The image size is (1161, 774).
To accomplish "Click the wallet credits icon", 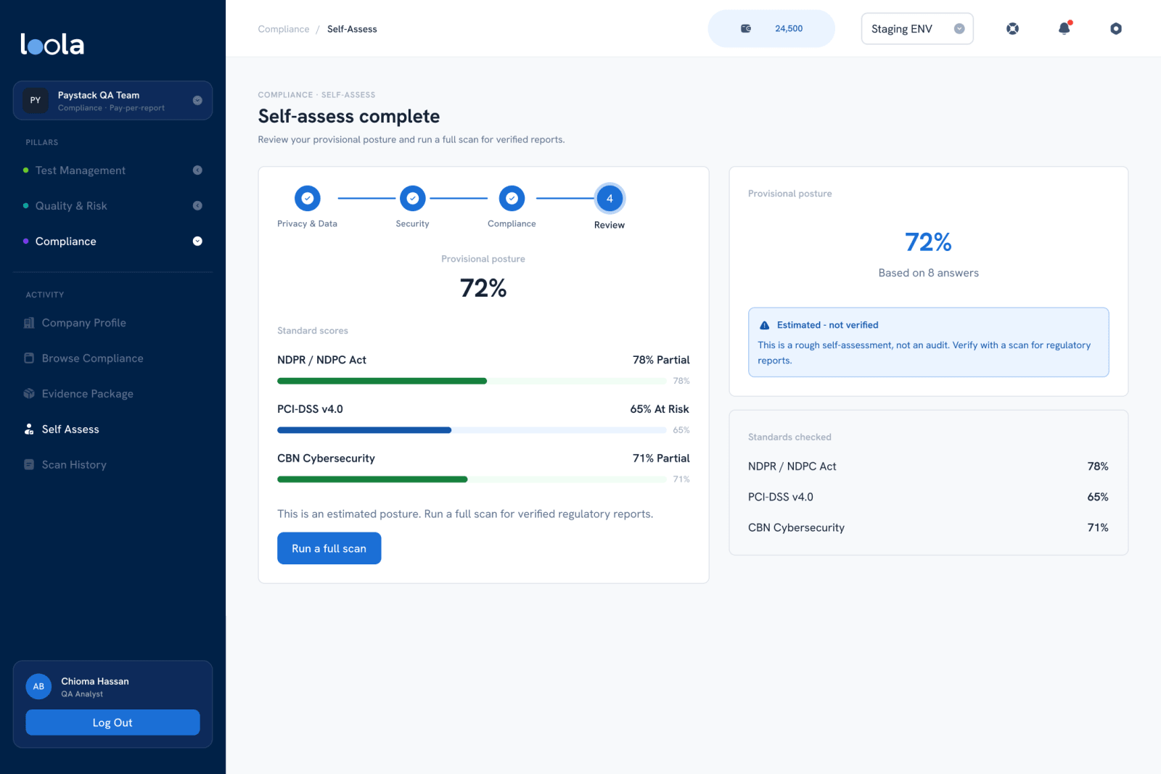I will pos(746,29).
